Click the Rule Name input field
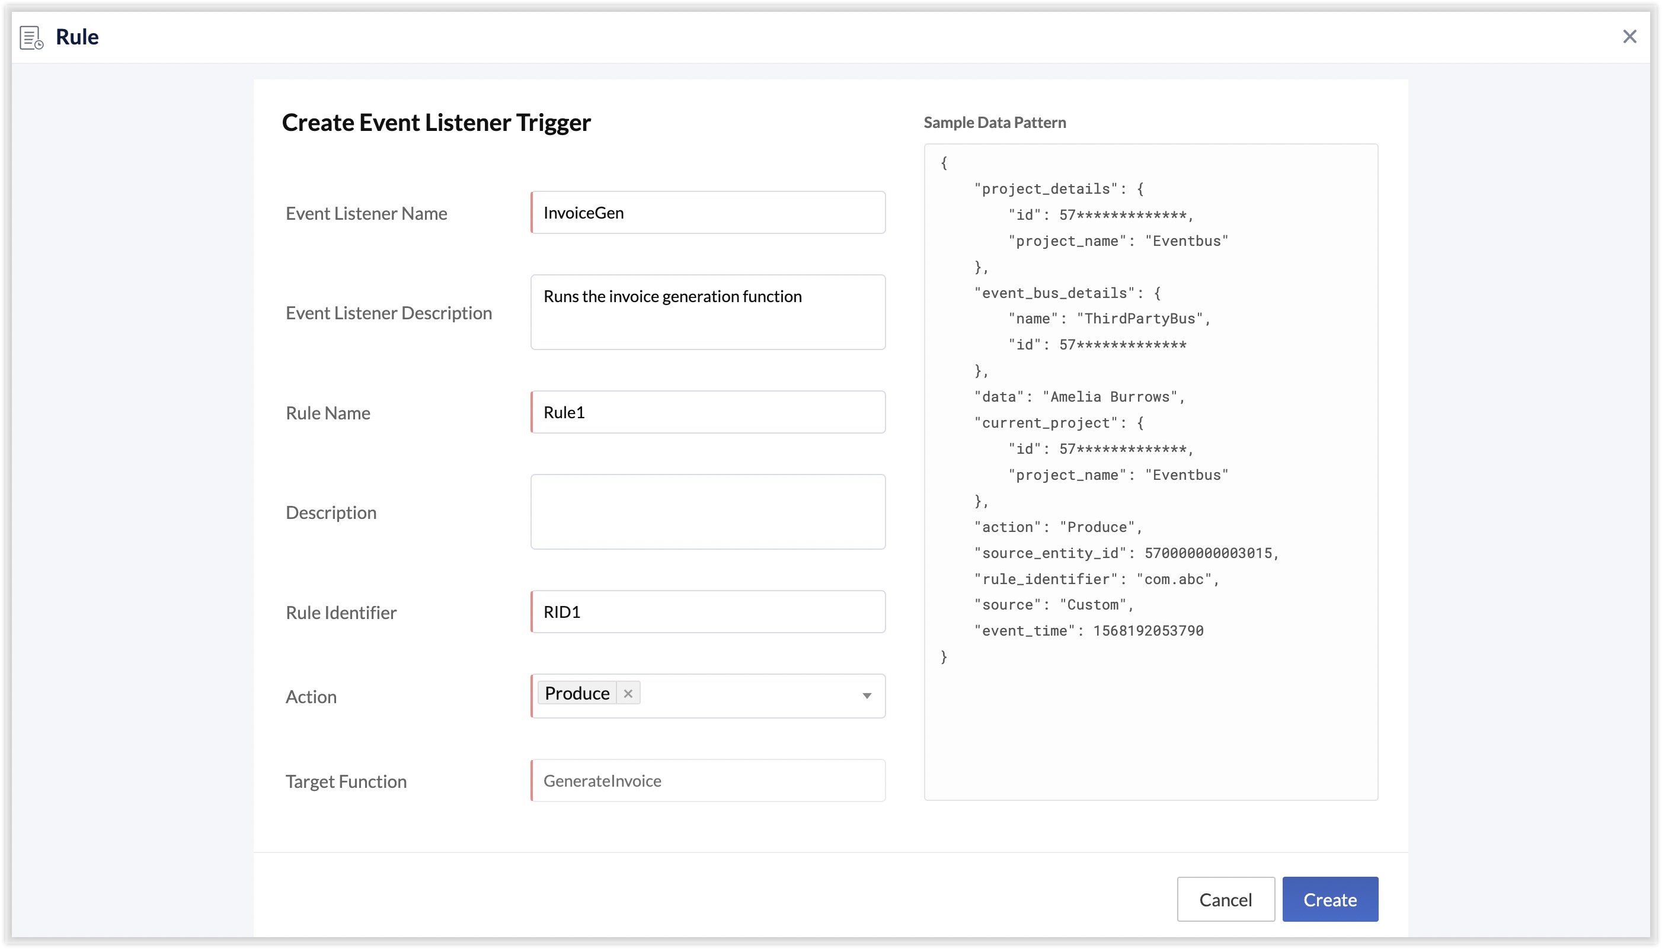Screen dimensions: 1662x949 point(708,412)
